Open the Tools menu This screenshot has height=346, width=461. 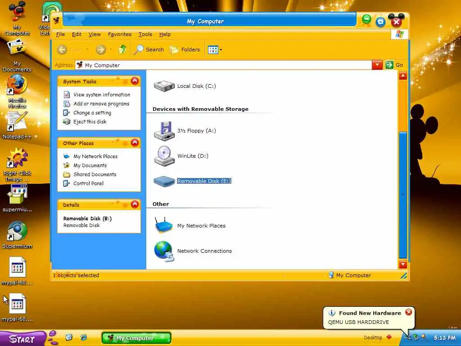click(145, 34)
